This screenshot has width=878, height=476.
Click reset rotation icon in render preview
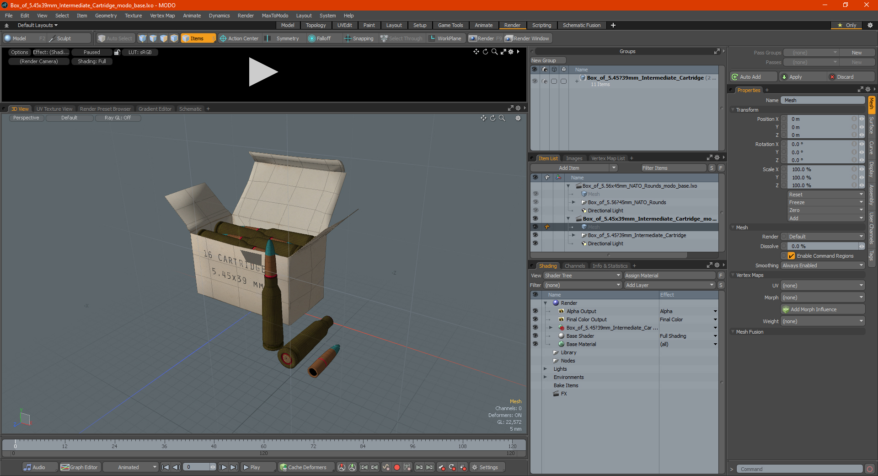[x=486, y=52]
